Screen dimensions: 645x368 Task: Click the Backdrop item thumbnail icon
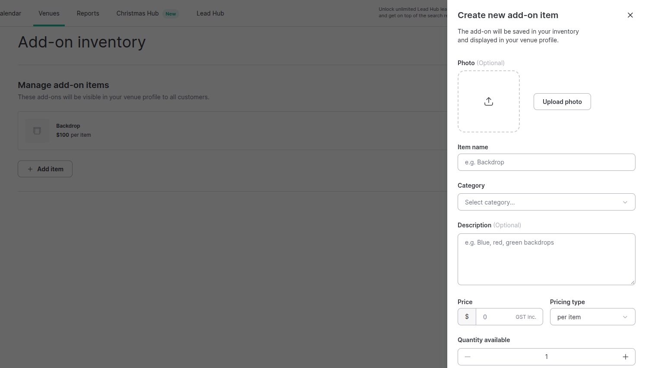(x=37, y=131)
